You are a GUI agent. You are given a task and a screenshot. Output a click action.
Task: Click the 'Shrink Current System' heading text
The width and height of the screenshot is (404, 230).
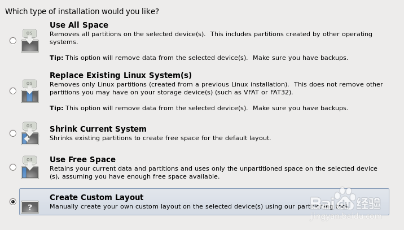click(98, 129)
